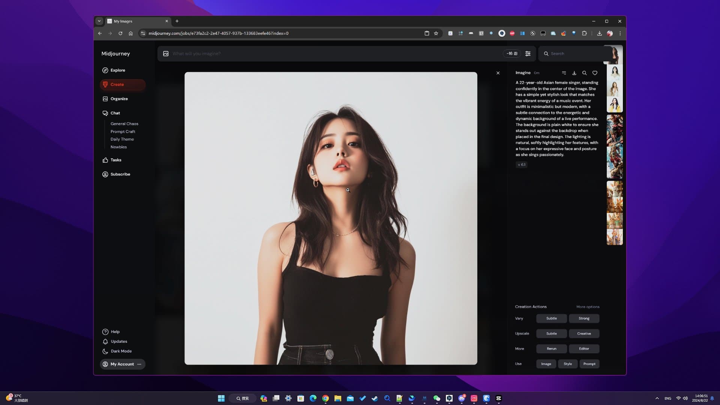Open Chrome from the Windows taskbar
This screenshot has width=720, height=405.
(325, 398)
